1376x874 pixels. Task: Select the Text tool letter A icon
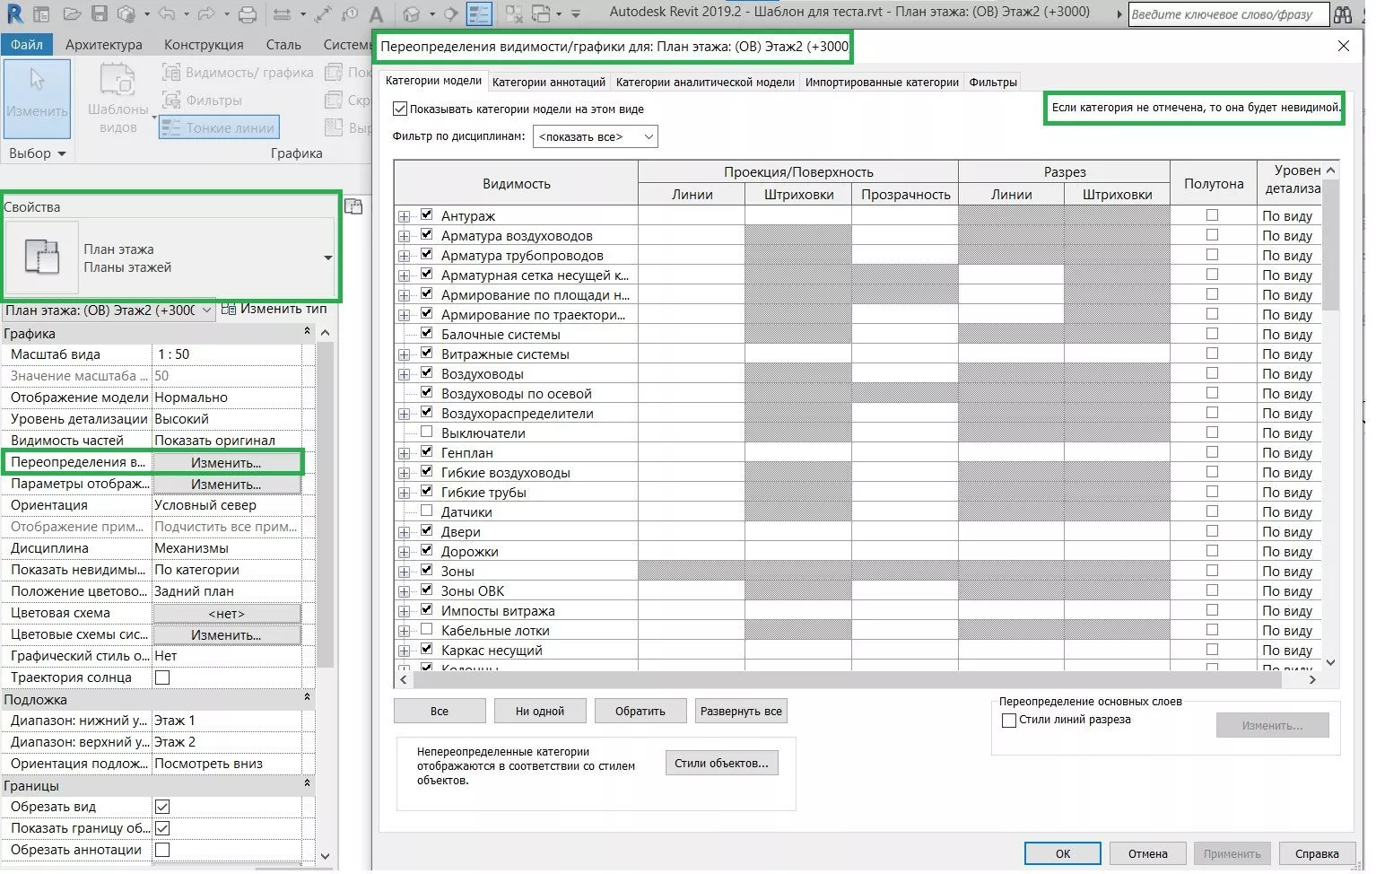click(x=377, y=13)
